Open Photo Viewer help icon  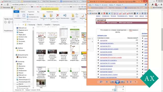[146, 5]
